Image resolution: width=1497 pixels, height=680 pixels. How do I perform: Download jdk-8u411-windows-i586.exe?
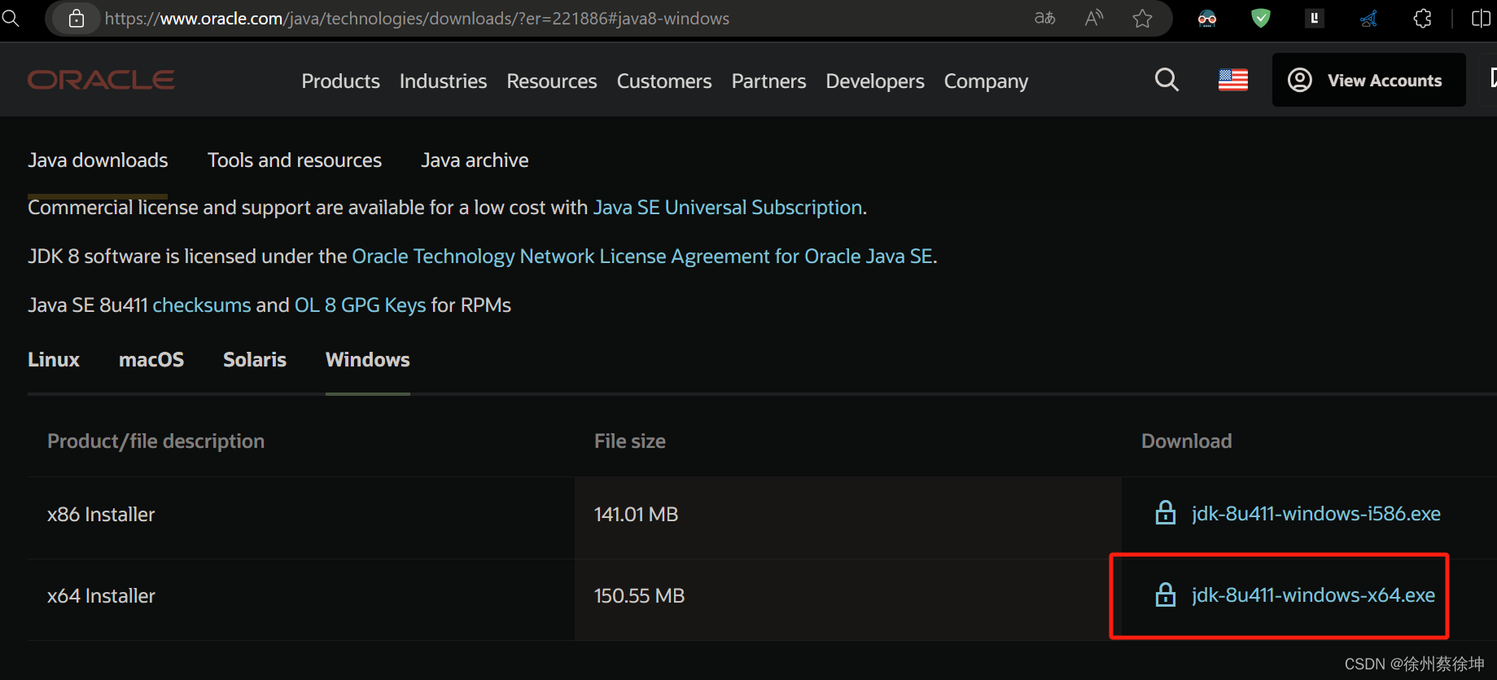point(1316,514)
